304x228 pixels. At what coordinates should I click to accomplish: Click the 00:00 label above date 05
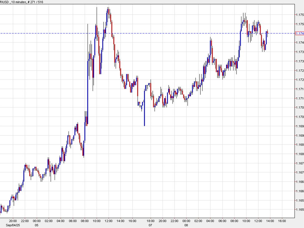37,221
